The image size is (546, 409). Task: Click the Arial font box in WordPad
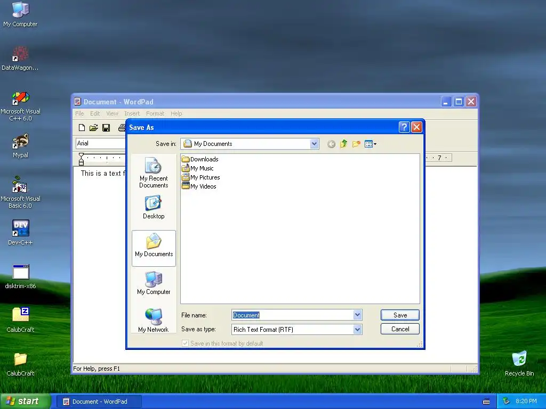pos(101,143)
